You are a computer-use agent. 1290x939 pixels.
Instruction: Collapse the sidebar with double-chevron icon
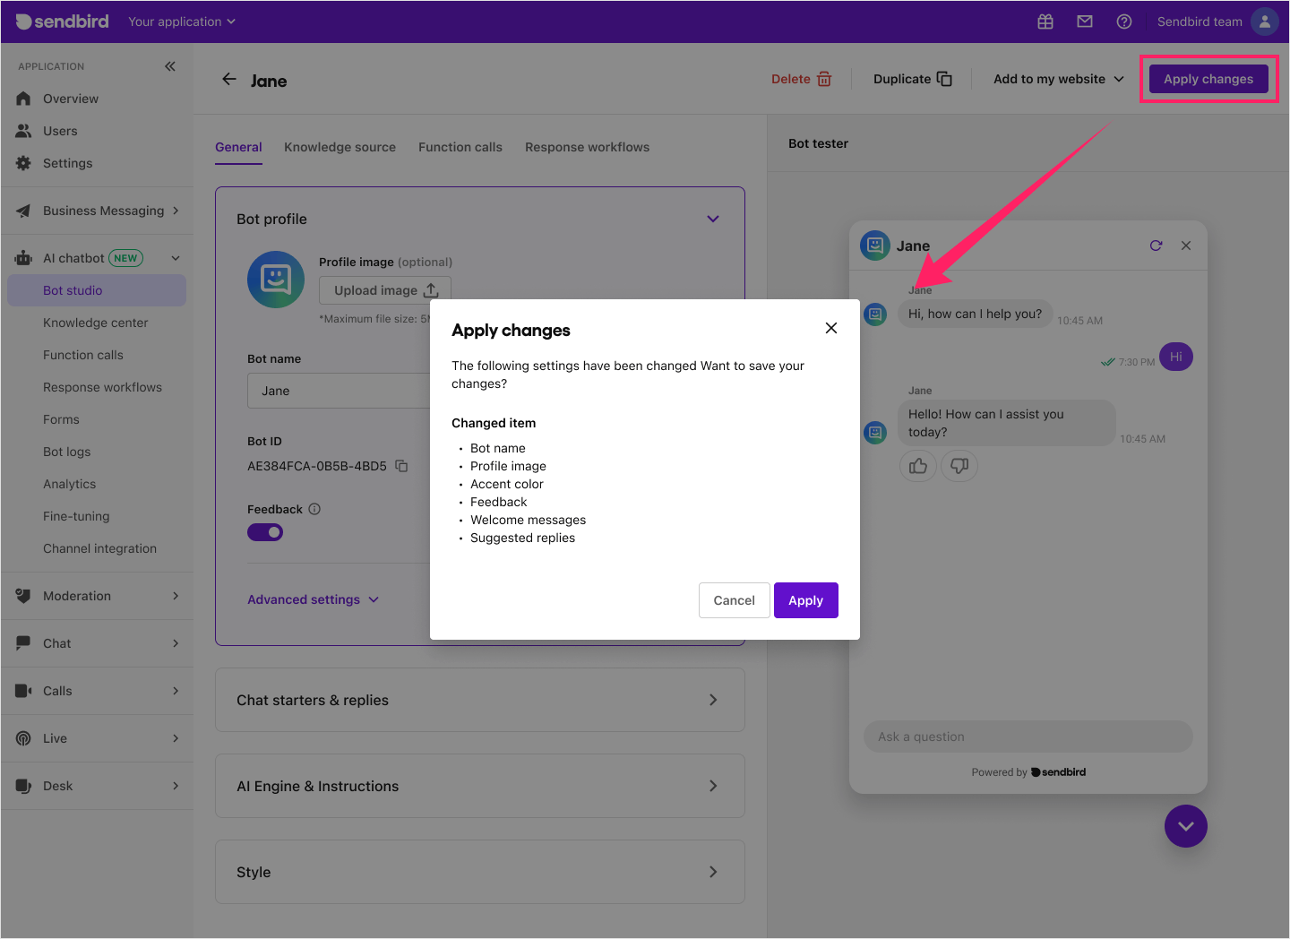tap(170, 66)
